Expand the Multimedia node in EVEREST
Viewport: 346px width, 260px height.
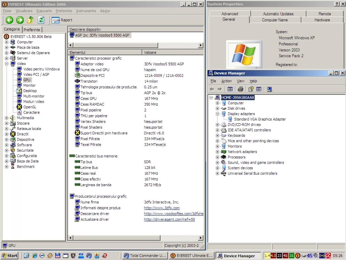point(6,118)
